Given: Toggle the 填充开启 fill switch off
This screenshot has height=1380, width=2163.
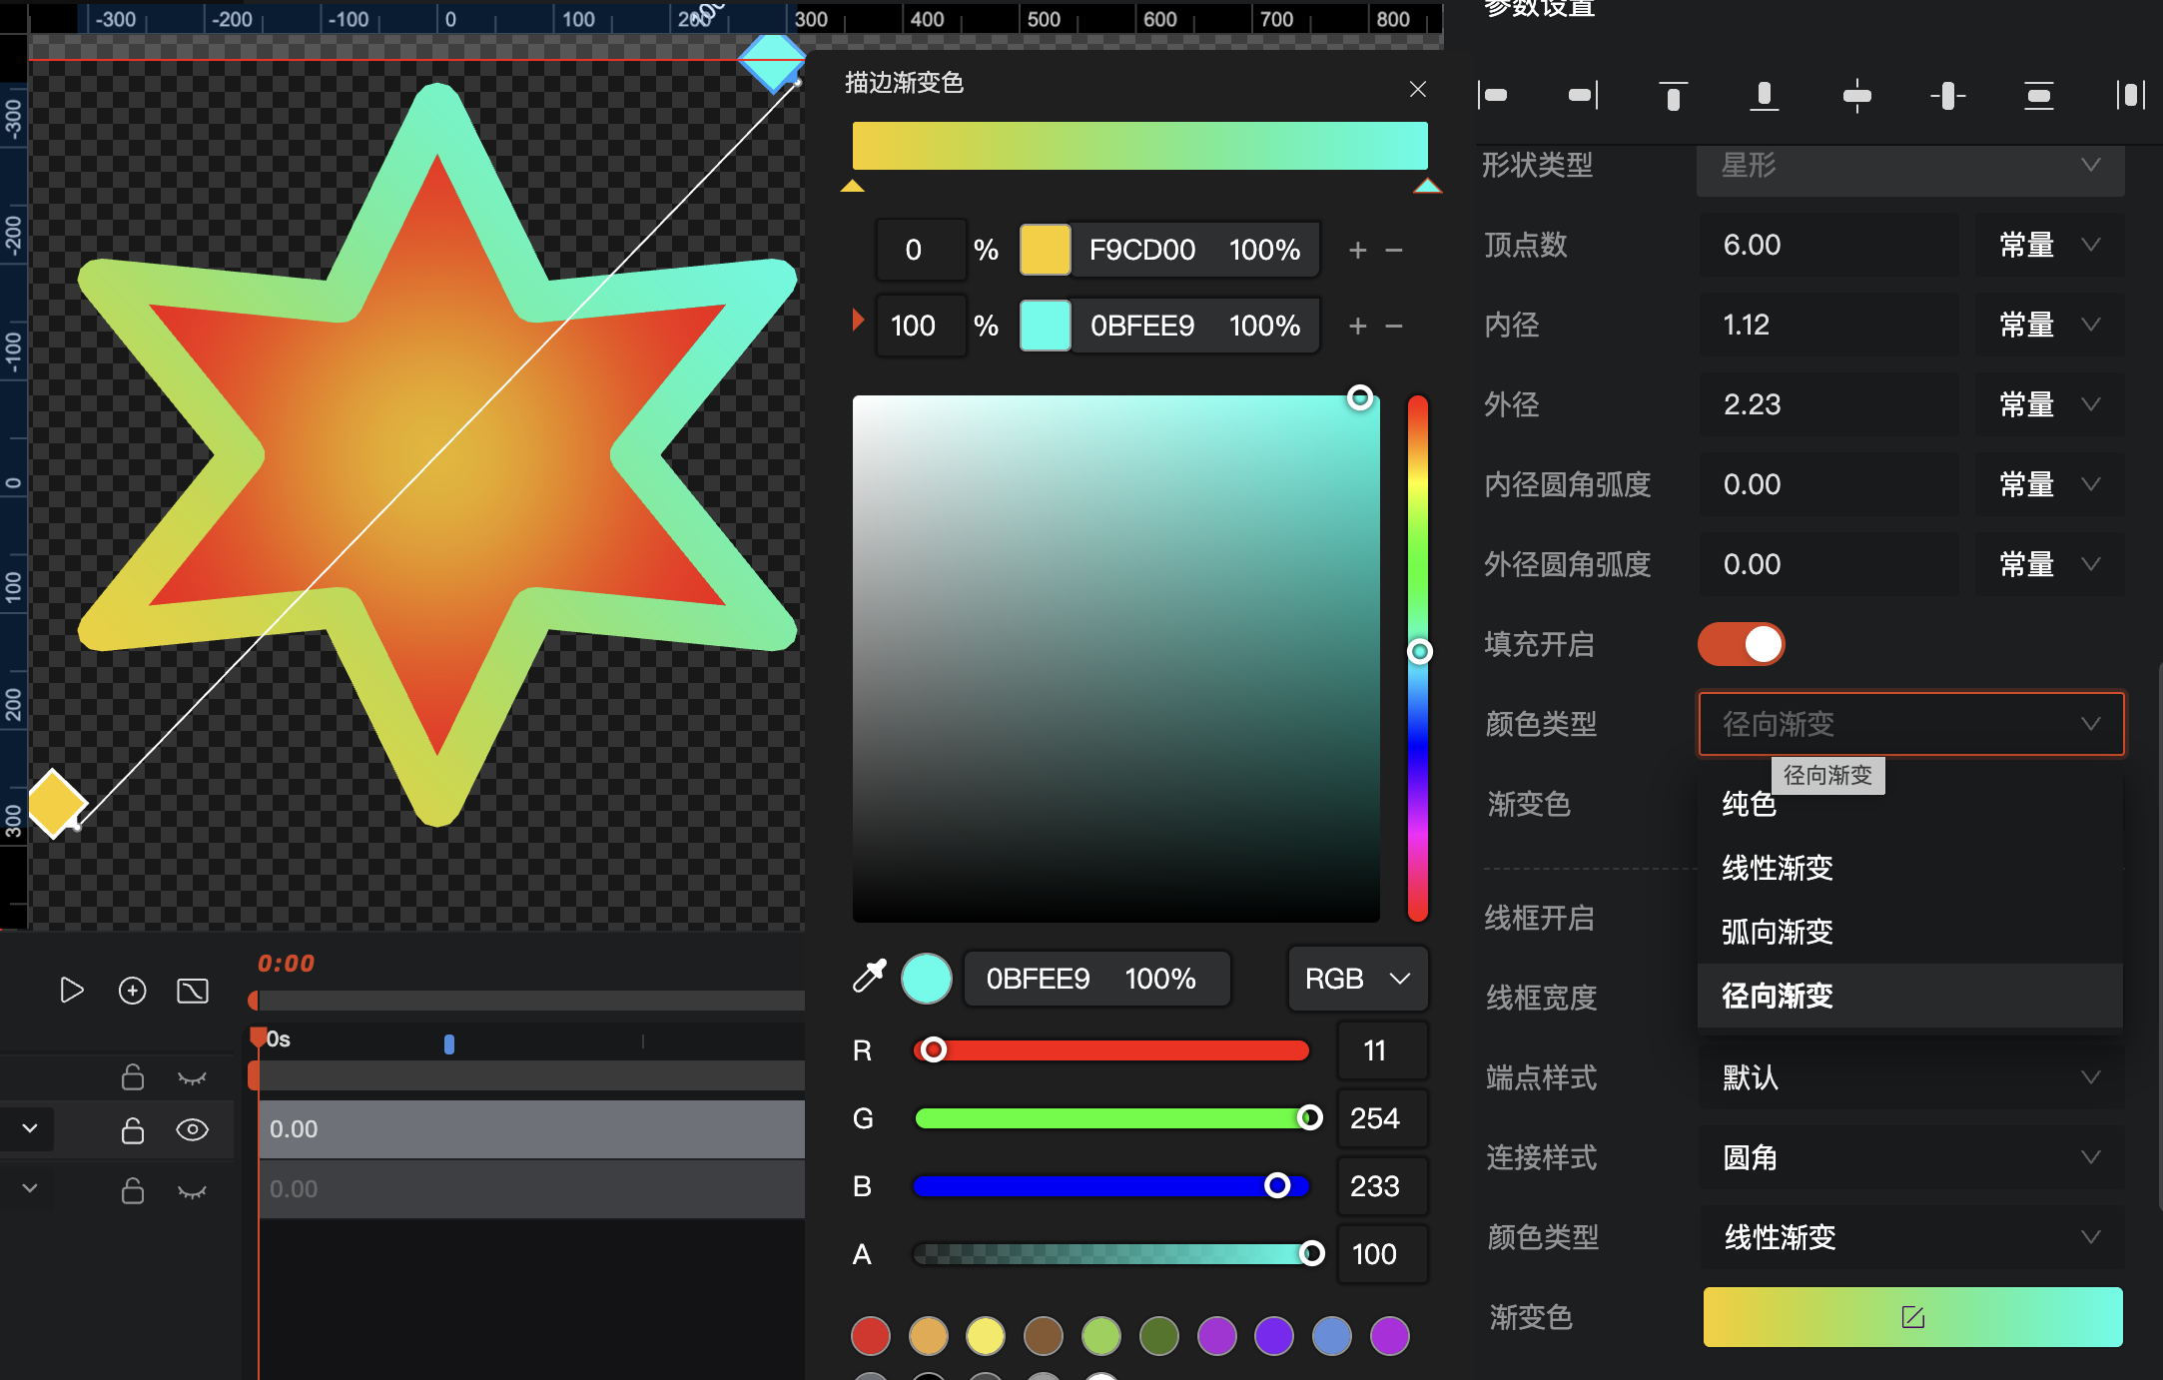Looking at the screenshot, I should [1741, 644].
